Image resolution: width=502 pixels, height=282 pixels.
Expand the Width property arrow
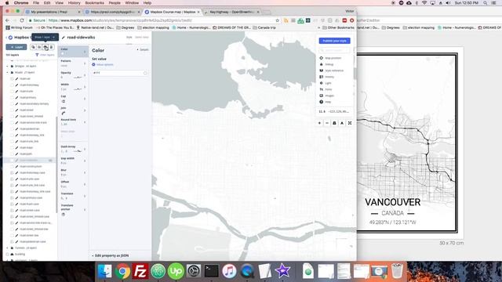[x=85, y=87]
